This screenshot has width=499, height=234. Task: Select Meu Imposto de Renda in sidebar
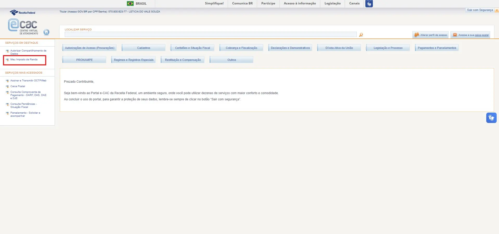(23, 59)
